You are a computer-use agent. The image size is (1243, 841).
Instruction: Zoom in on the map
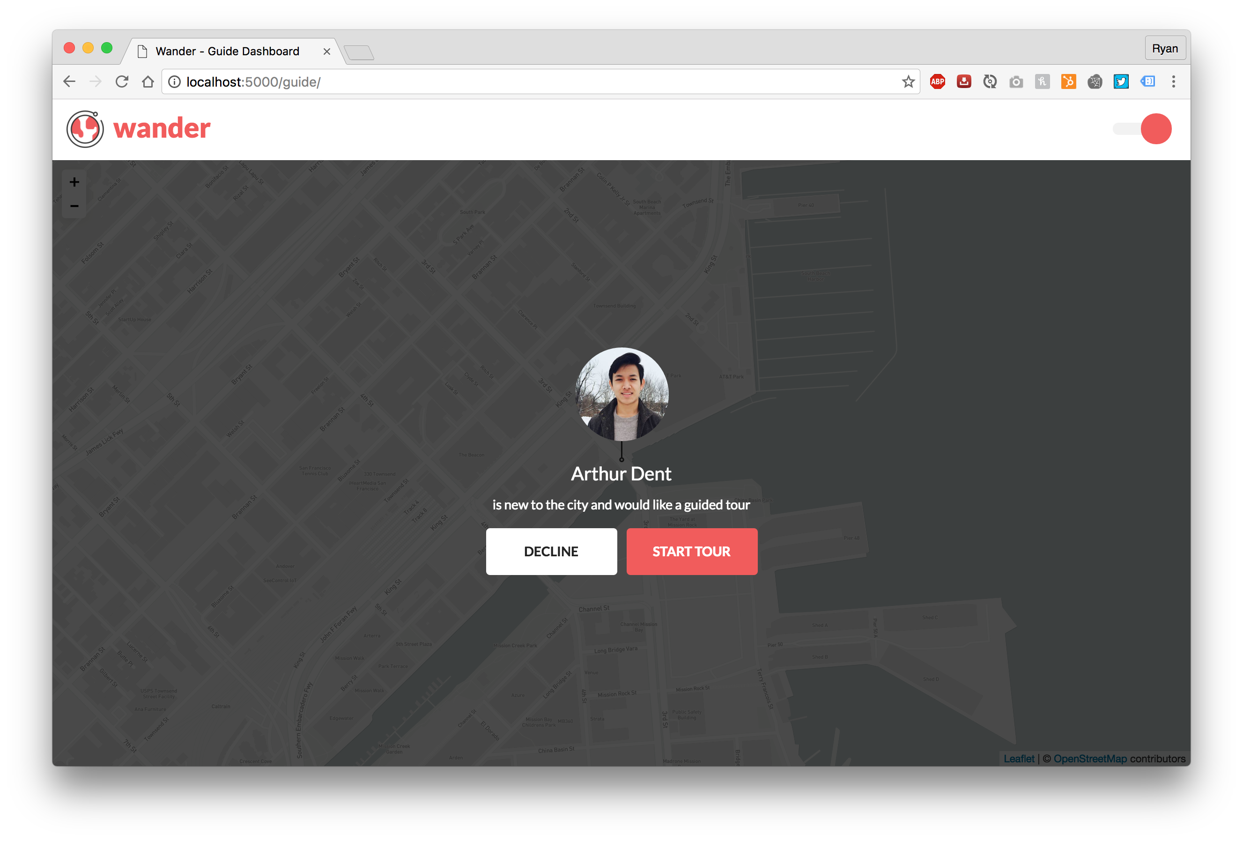(x=74, y=182)
